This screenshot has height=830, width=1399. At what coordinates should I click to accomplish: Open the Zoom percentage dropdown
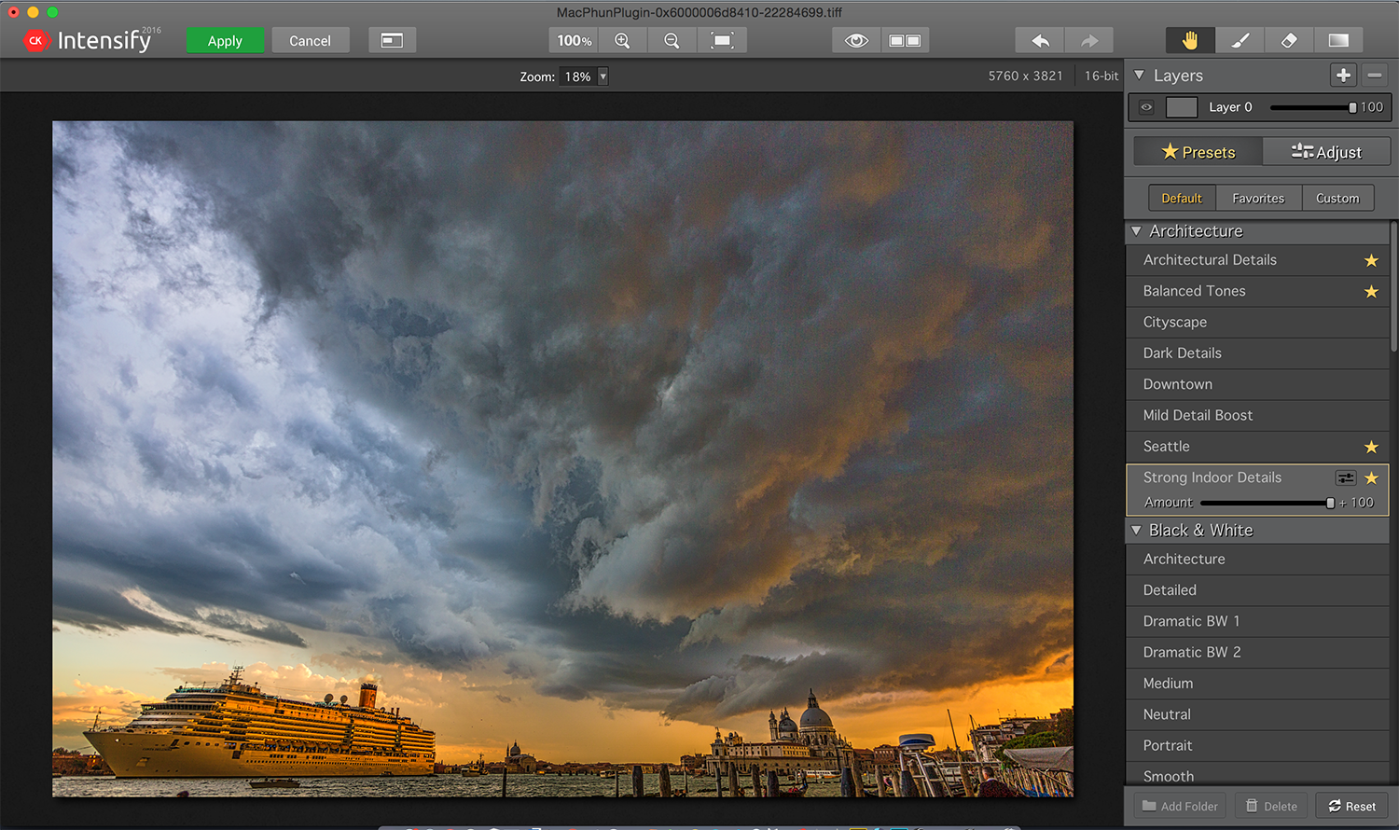pyautogui.click(x=603, y=76)
